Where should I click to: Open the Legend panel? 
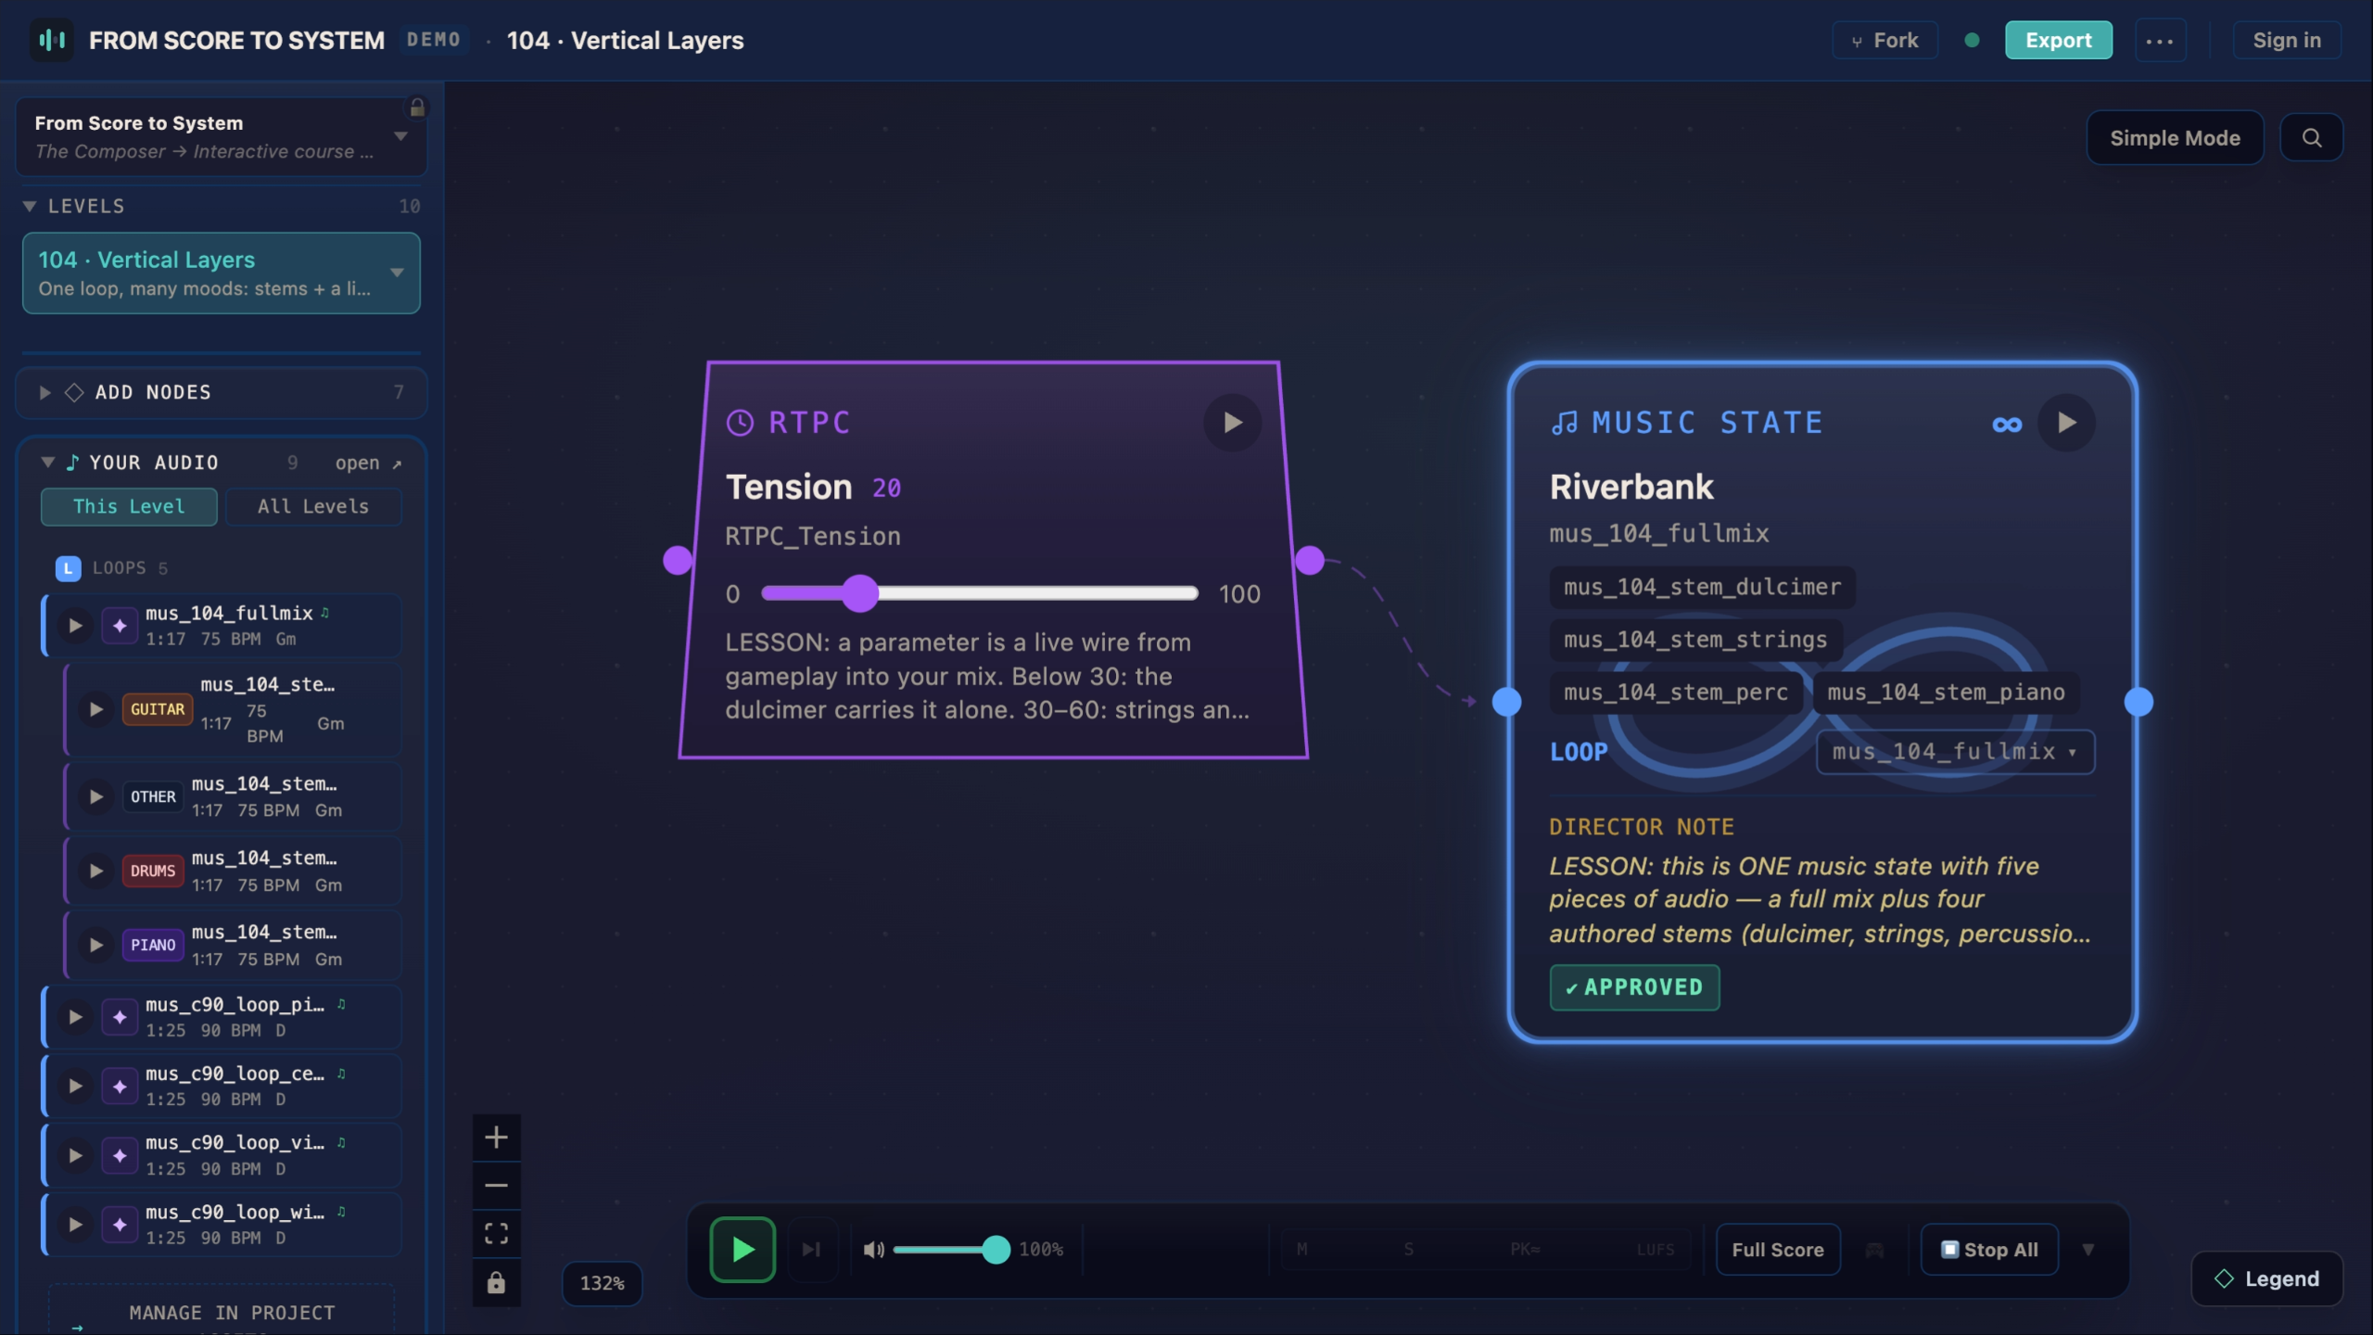tap(2266, 1279)
